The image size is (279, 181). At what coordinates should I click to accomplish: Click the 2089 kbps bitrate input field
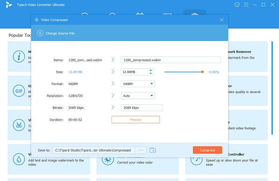tap(142, 107)
